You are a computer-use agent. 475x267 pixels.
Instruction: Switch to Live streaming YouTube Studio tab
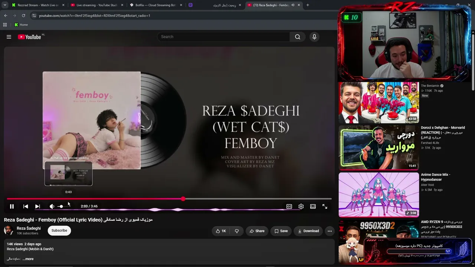point(97,5)
